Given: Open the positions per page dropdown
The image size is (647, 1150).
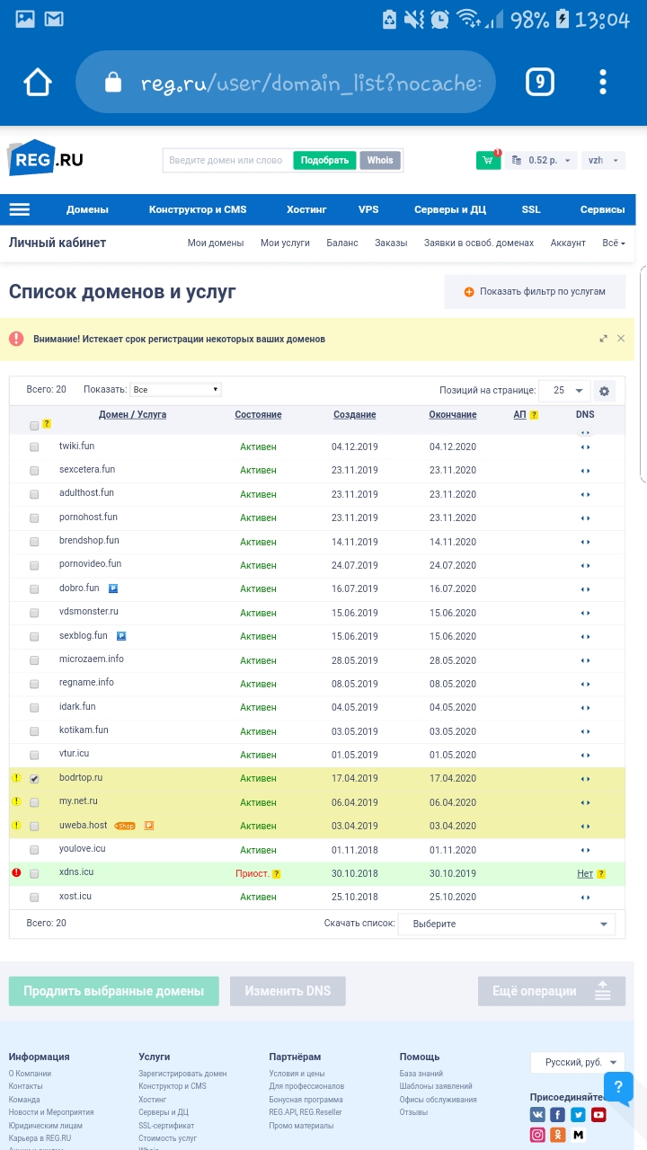Looking at the screenshot, I should click(565, 390).
